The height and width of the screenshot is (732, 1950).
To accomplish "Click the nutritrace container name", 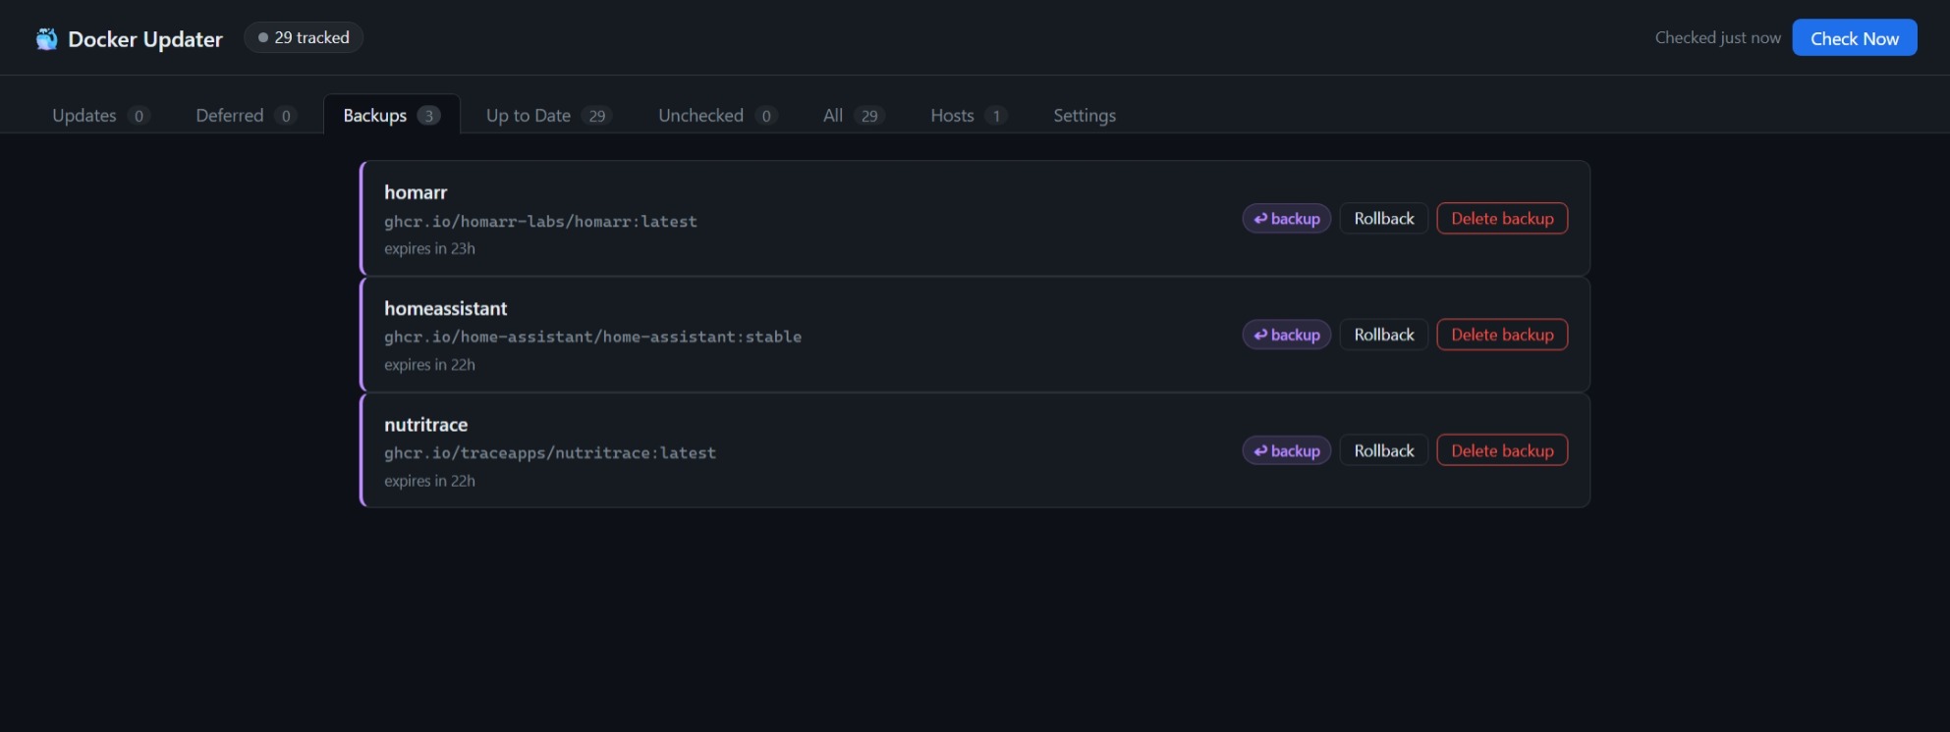I will 425,425.
